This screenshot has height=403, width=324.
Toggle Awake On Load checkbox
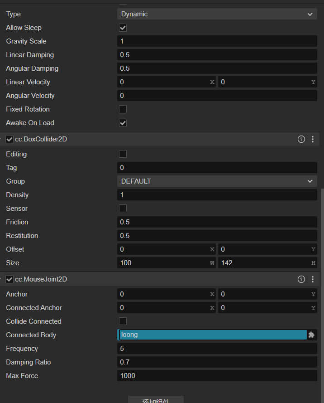(x=123, y=123)
